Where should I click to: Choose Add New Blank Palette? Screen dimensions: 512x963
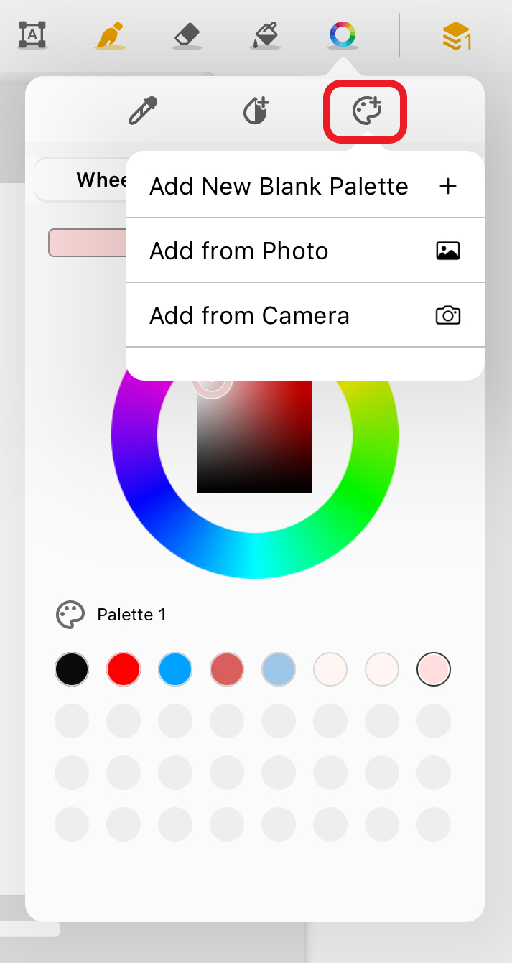[x=304, y=187]
